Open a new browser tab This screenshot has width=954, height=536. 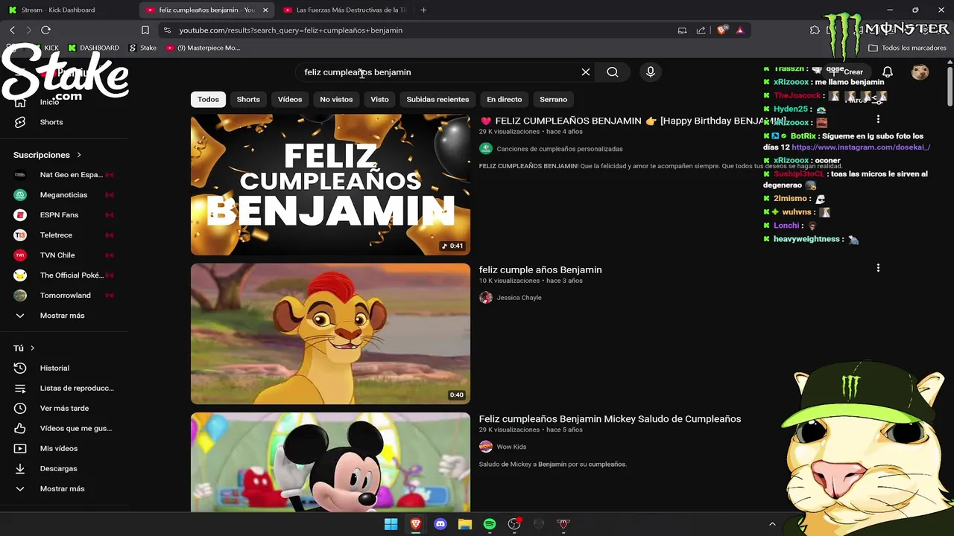click(x=423, y=10)
